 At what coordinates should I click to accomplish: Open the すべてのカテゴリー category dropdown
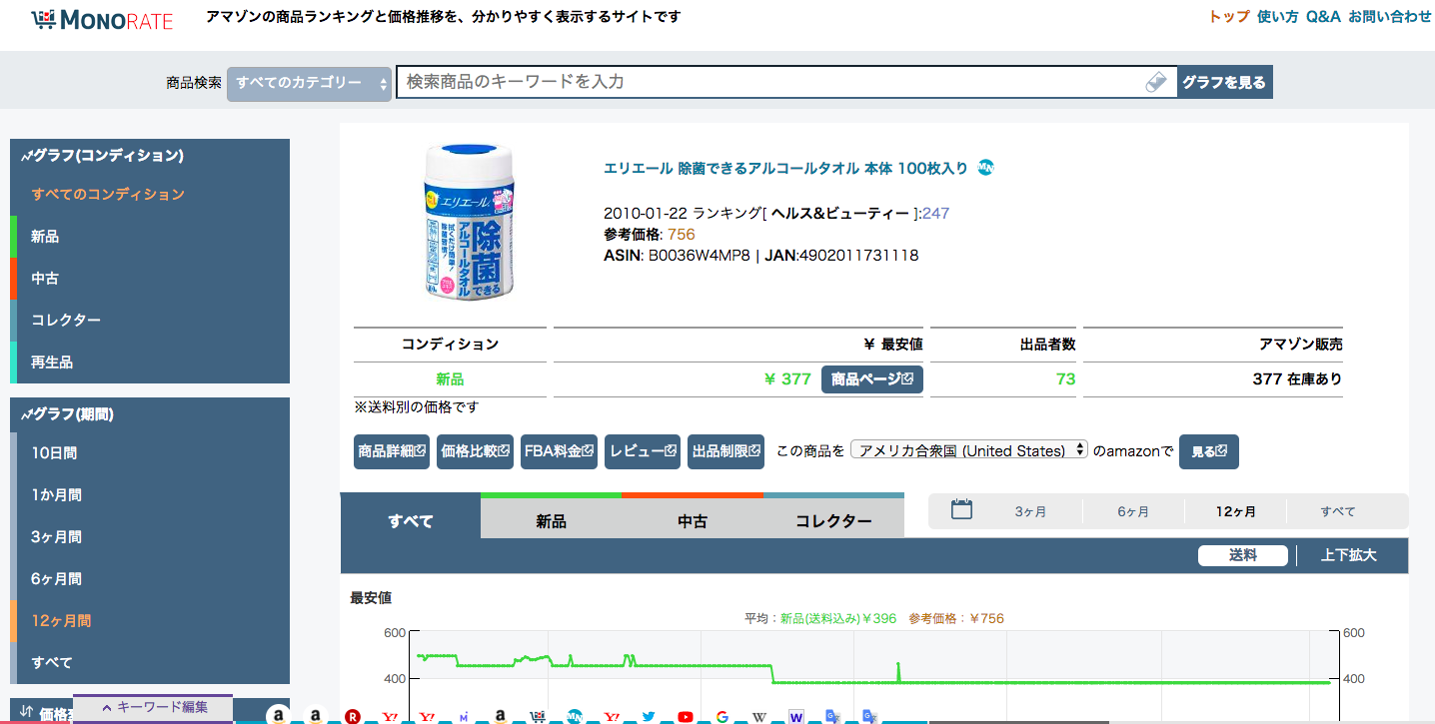tap(309, 83)
